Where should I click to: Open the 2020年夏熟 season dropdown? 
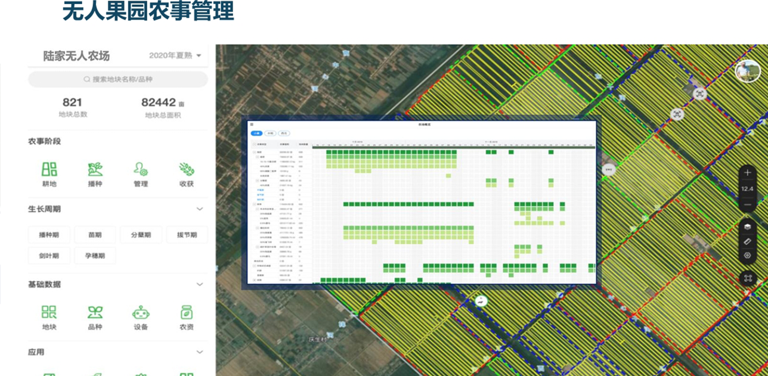tap(175, 56)
